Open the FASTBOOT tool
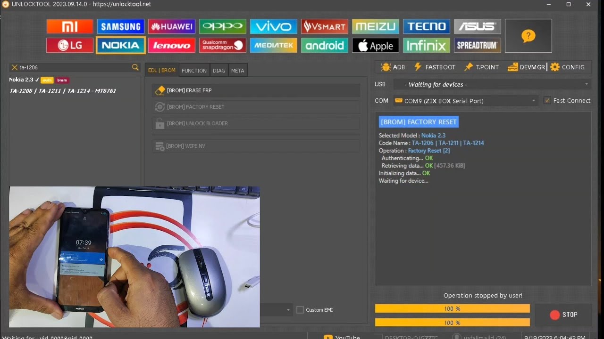The width and height of the screenshot is (604, 339). tap(435, 67)
